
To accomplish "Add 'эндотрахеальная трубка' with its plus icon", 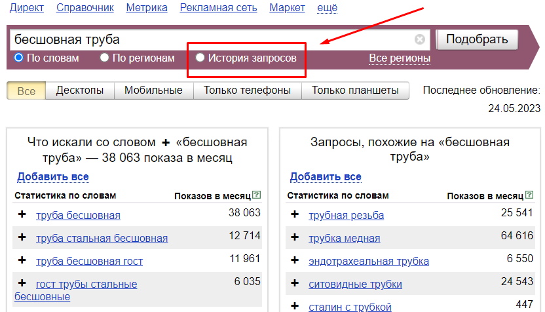I will tap(295, 260).
